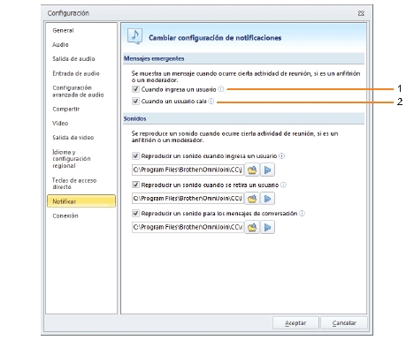Image resolution: width=414 pixels, height=340 pixels.
Task: Click info icon beside Reproducir sonido cuando ingresa
Action: 282,156
